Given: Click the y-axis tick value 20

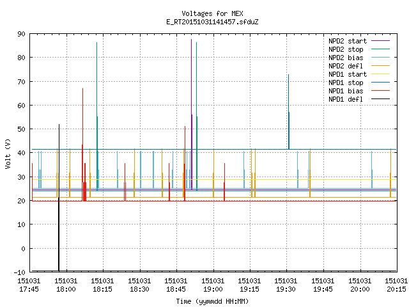Looking at the screenshot, I should (x=21, y=201).
